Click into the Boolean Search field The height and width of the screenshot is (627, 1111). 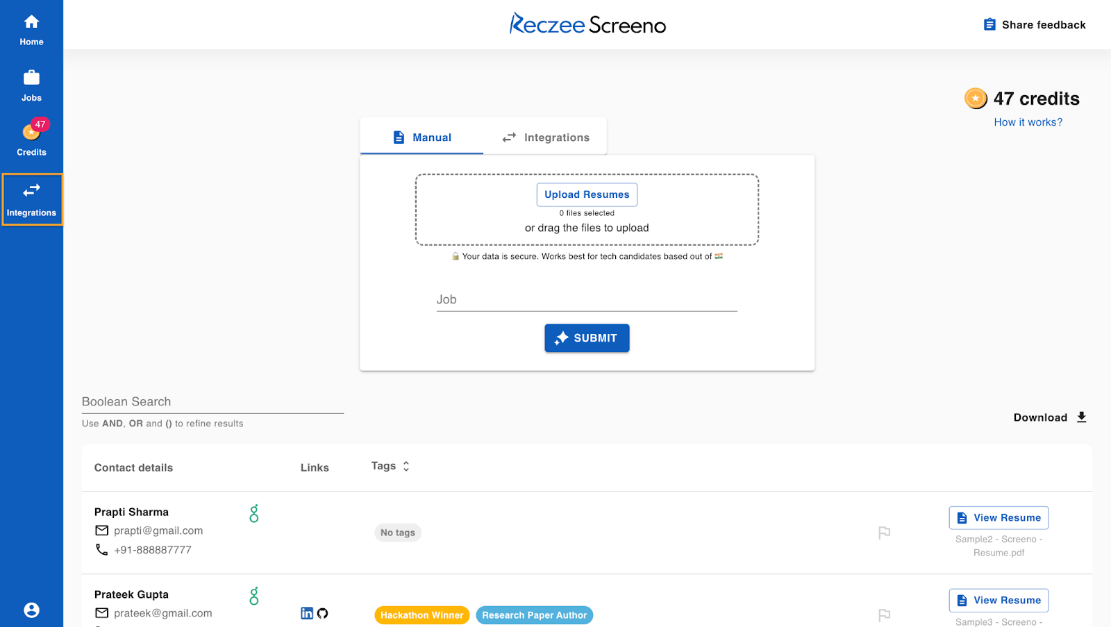click(x=212, y=402)
